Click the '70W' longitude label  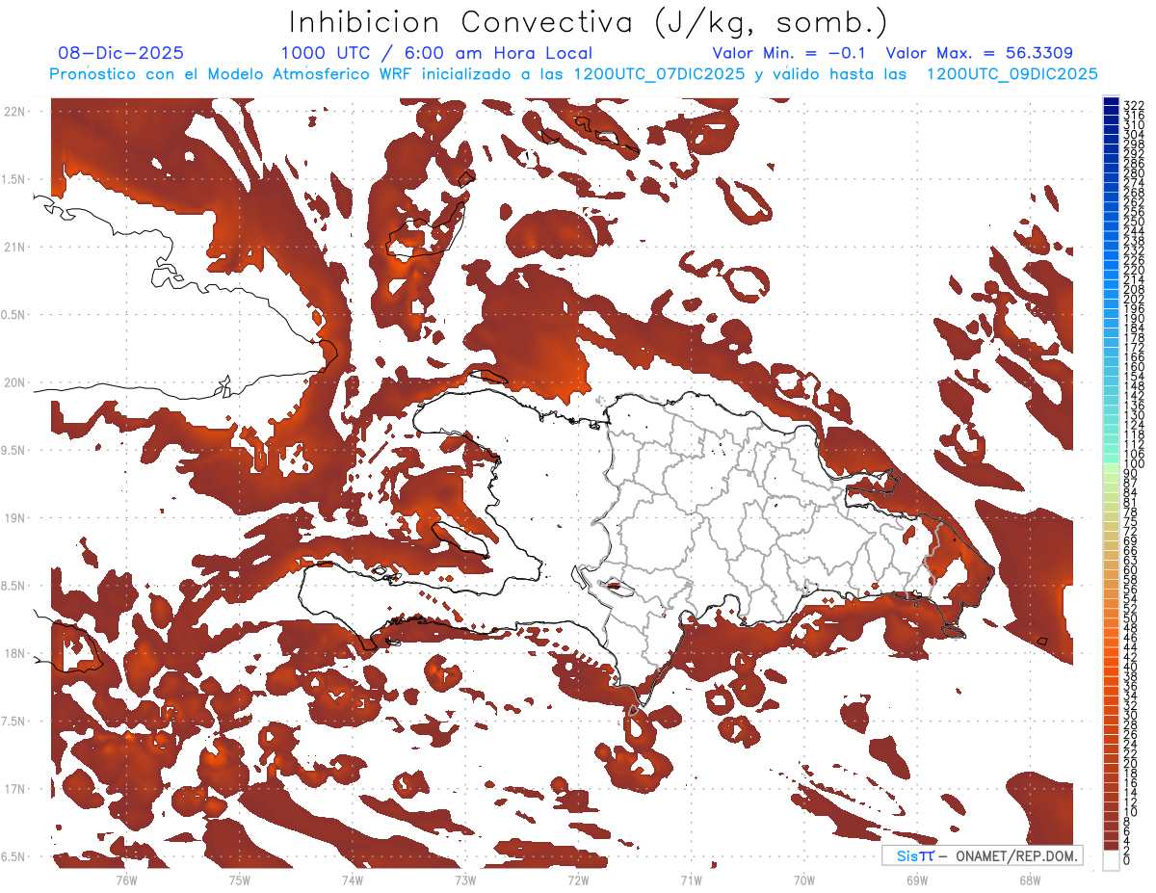click(x=804, y=880)
